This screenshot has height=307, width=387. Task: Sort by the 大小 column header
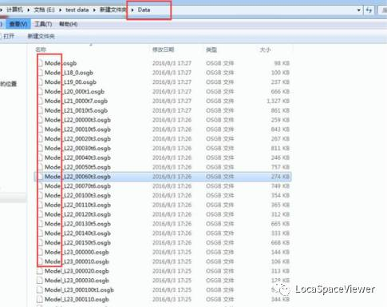pos(265,50)
